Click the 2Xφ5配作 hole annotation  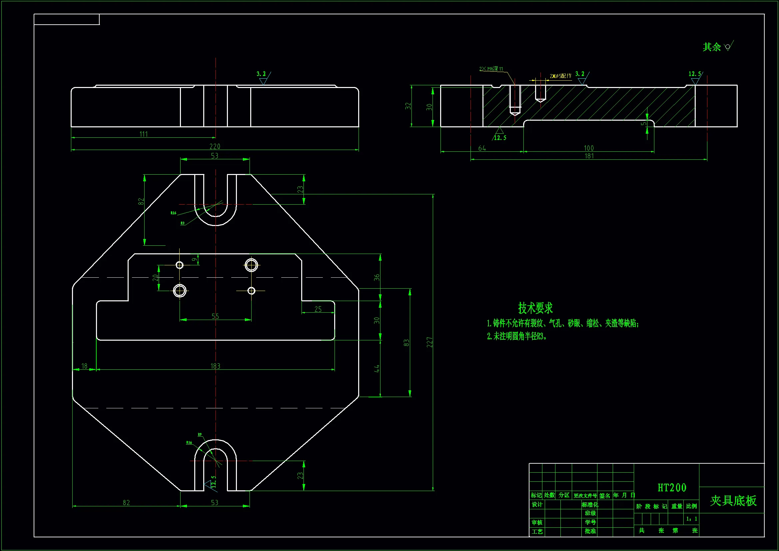560,76
